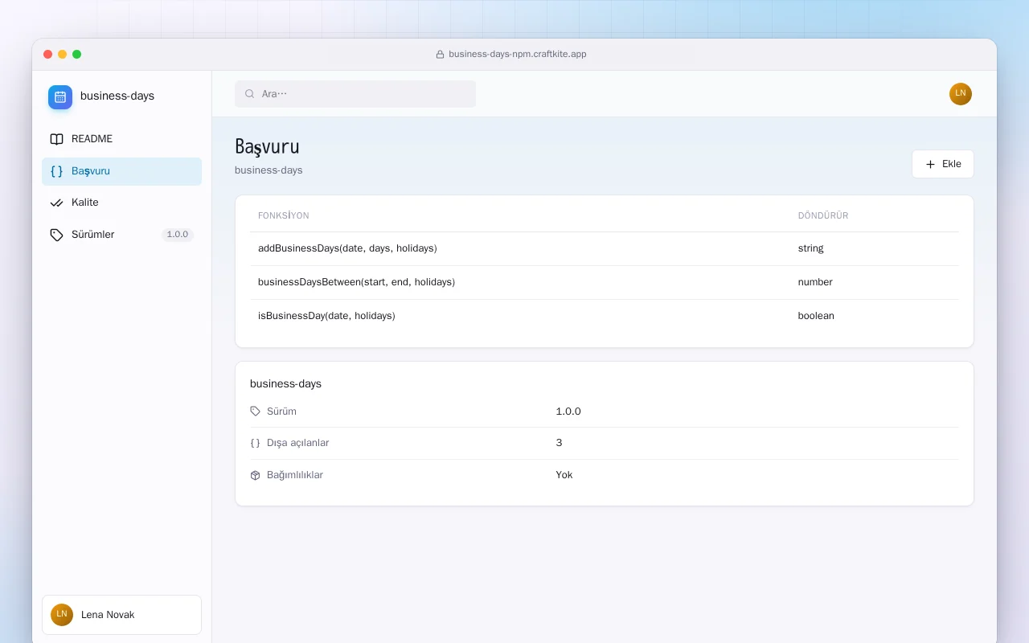Click the FONKSİYON column header
Screen dimensions: 1029x643
click(x=283, y=216)
